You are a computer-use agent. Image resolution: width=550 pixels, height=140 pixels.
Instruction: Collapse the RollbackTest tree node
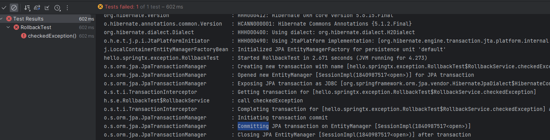coord(8,27)
